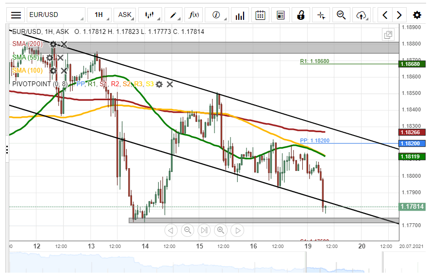Open SMA (200) indicator settings gear
The image size is (429, 278).
(x=53, y=44)
